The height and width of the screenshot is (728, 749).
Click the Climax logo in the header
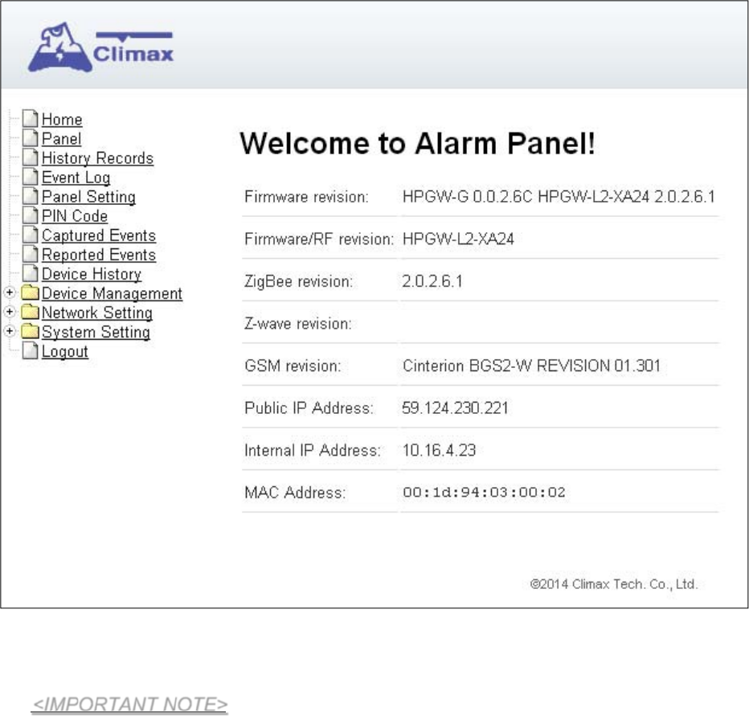click(x=100, y=47)
